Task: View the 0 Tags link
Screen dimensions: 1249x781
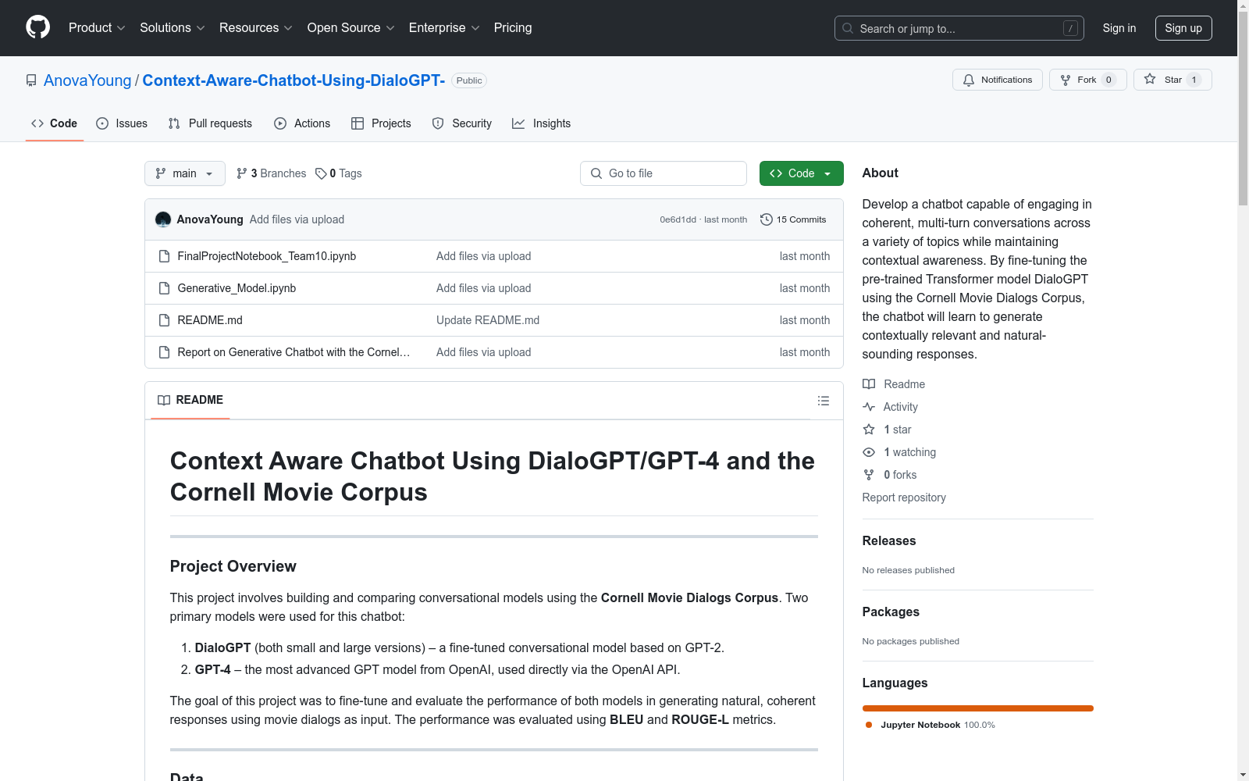Action: 339,173
